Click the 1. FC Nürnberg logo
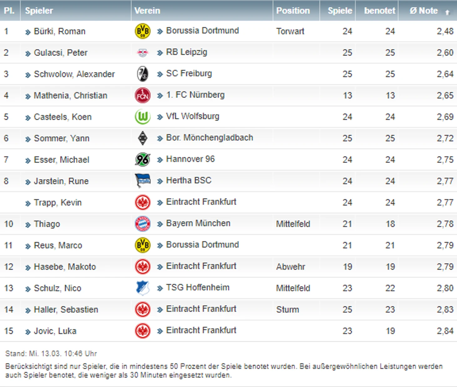 point(142,96)
